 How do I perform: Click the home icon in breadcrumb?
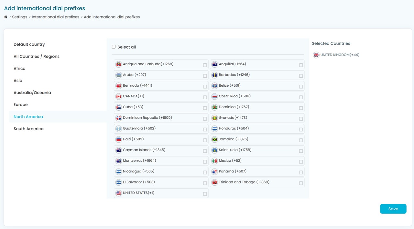6,17
